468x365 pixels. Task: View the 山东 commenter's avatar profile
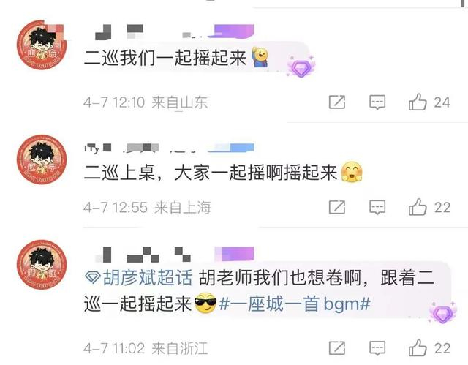click(41, 45)
